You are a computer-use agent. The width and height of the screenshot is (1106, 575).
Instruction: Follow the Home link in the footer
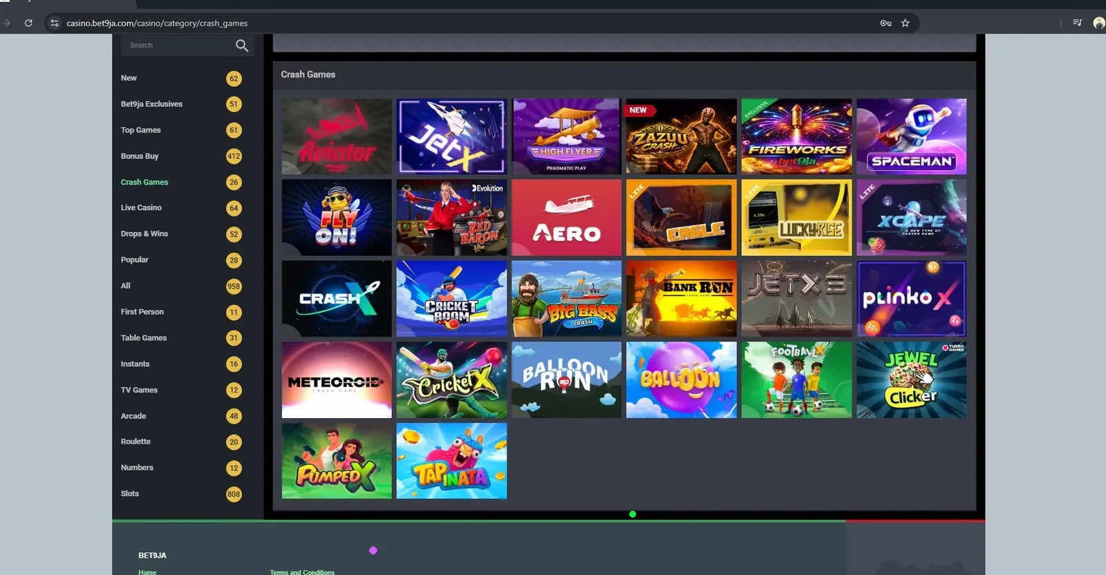coord(147,572)
